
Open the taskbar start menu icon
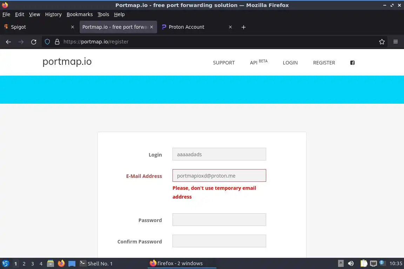click(5, 264)
